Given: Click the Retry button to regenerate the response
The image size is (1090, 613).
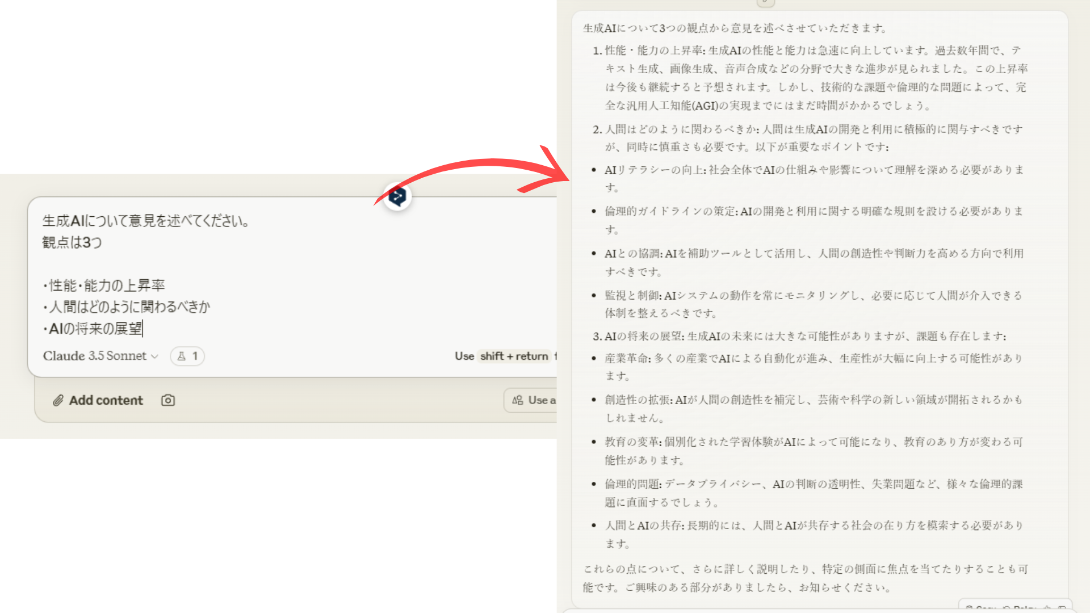Looking at the screenshot, I should [1022, 608].
